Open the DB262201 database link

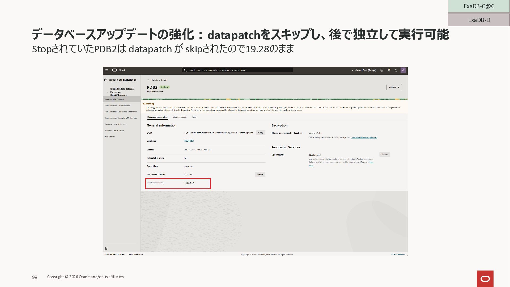189,141
